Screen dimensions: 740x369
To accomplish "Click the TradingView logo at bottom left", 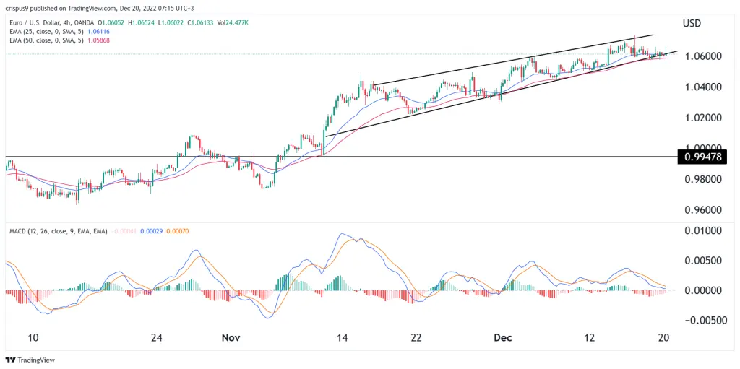I will (x=30, y=360).
